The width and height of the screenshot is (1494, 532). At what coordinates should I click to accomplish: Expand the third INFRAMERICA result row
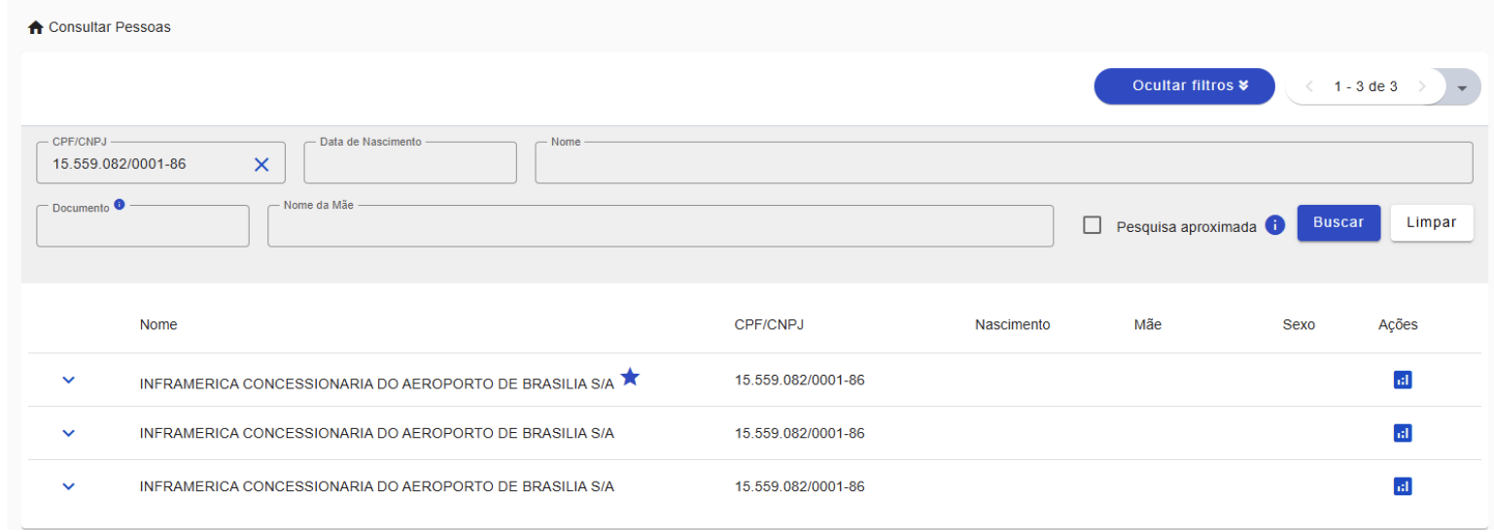[x=68, y=486]
